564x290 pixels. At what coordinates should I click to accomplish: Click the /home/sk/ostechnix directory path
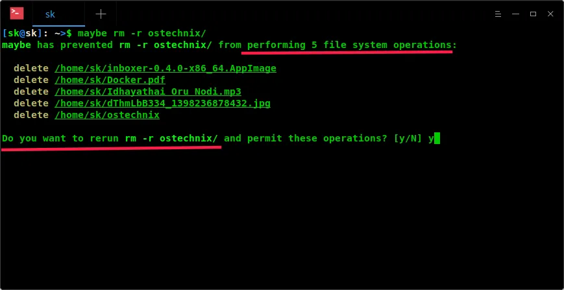click(x=107, y=115)
